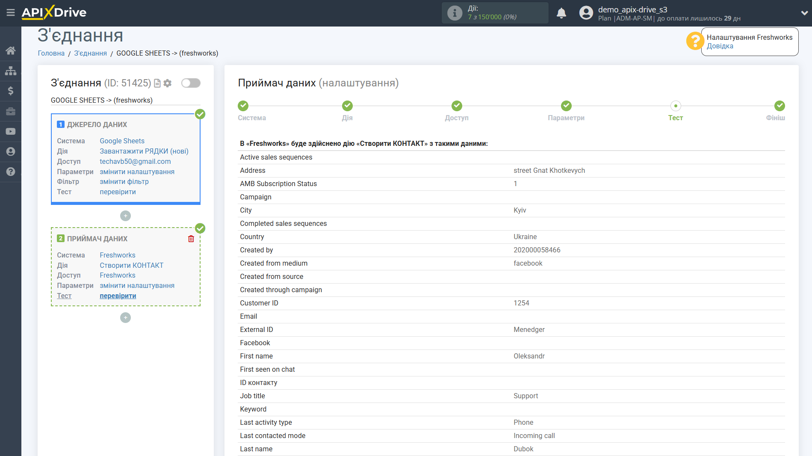
Task: Open Завантажити РЯДКИ (нові) action link
Action: click(144, 151)
